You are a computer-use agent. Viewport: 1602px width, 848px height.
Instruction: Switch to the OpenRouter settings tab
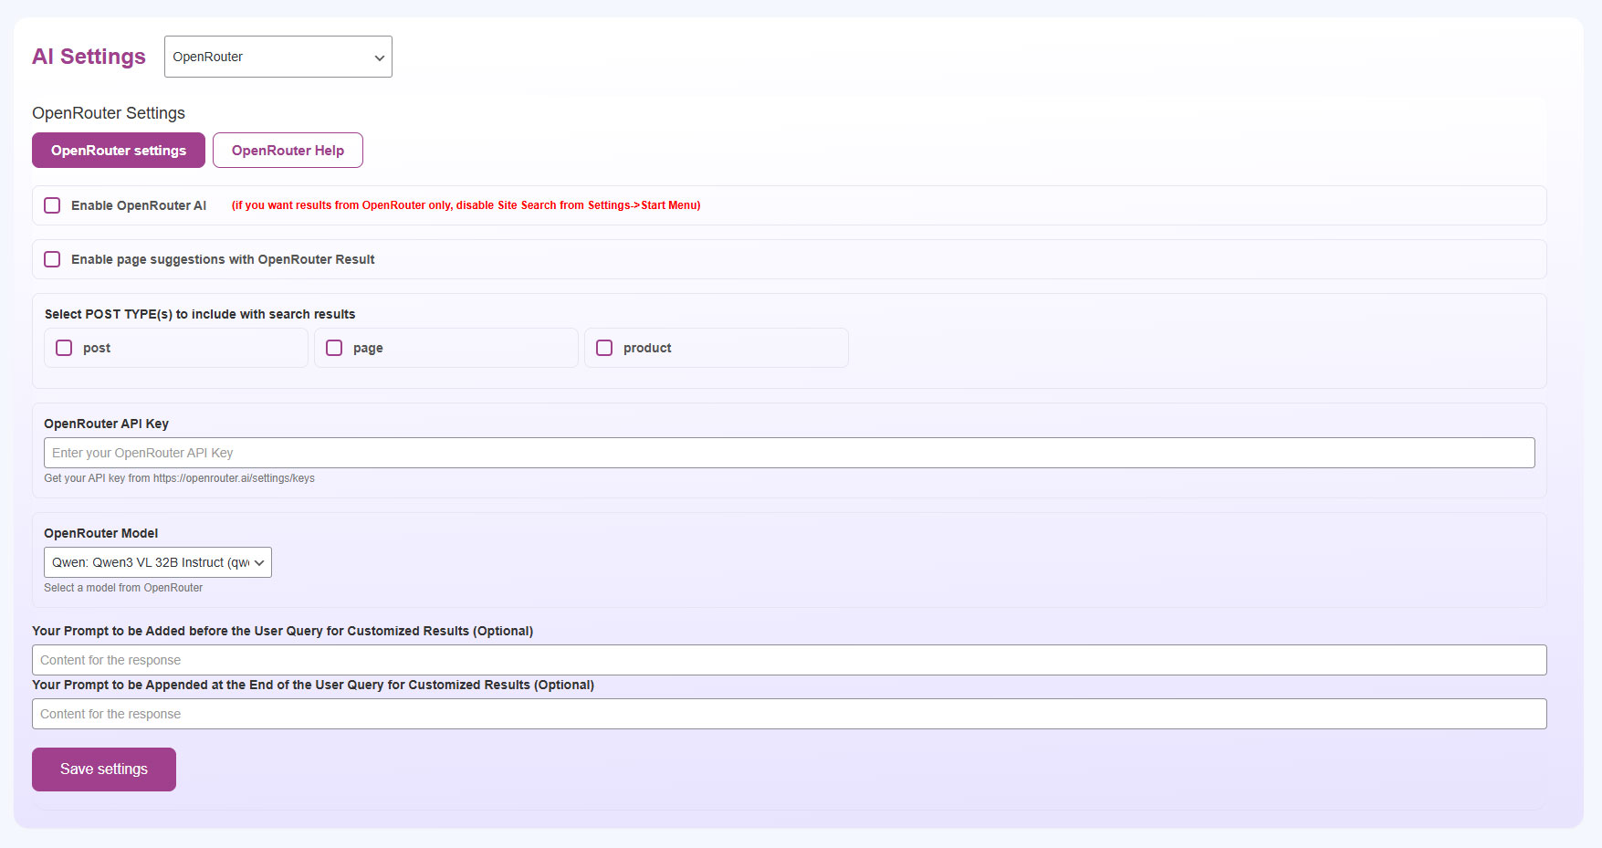coord(119,151)
